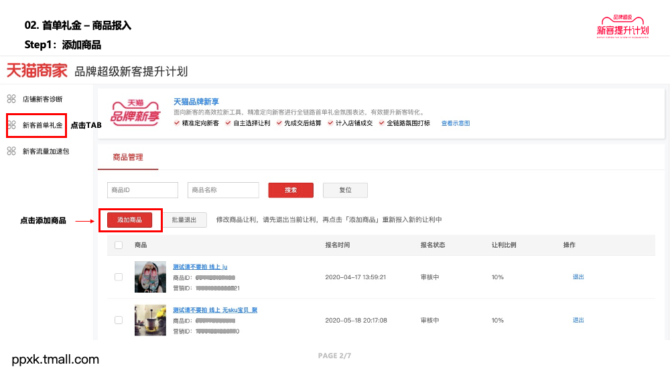This screenshot has width=670, height=377.
Task: Check the box for 测试请不要拍 线上 ju
Action: tap(119, 277)
